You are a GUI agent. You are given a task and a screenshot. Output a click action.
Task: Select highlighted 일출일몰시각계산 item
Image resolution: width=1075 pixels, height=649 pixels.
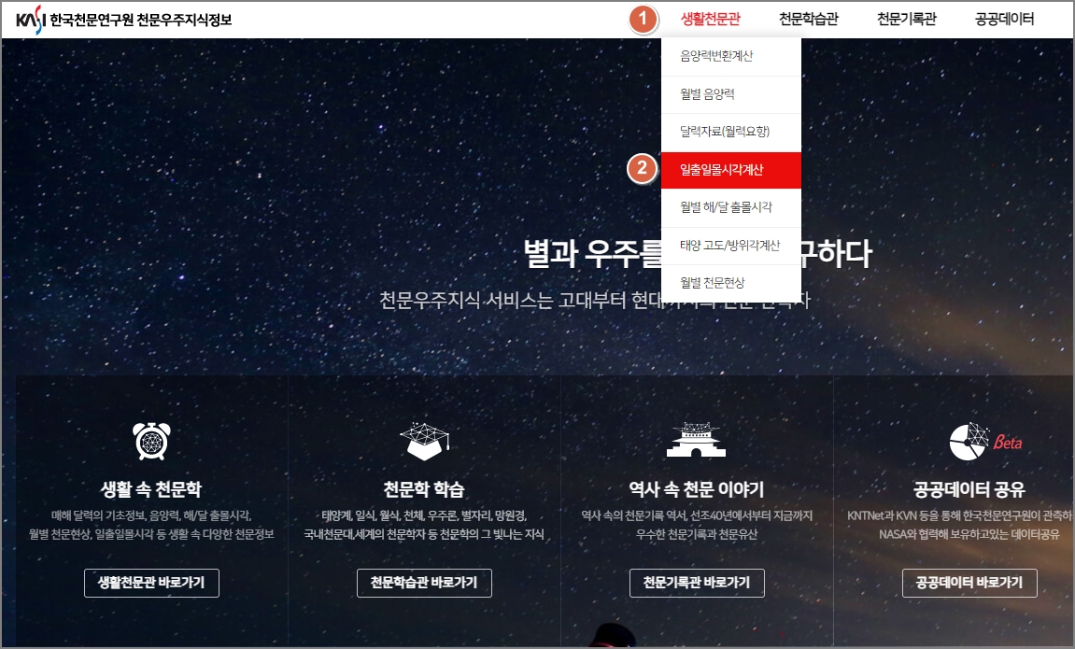731,170
